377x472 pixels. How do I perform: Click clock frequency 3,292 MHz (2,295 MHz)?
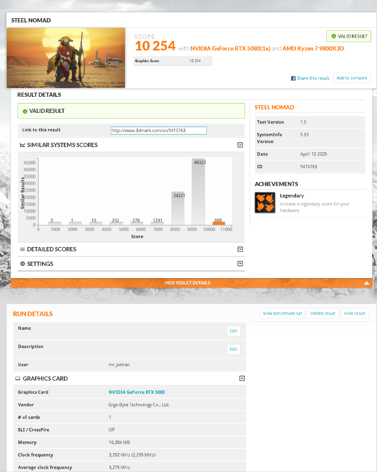[132, 455]
